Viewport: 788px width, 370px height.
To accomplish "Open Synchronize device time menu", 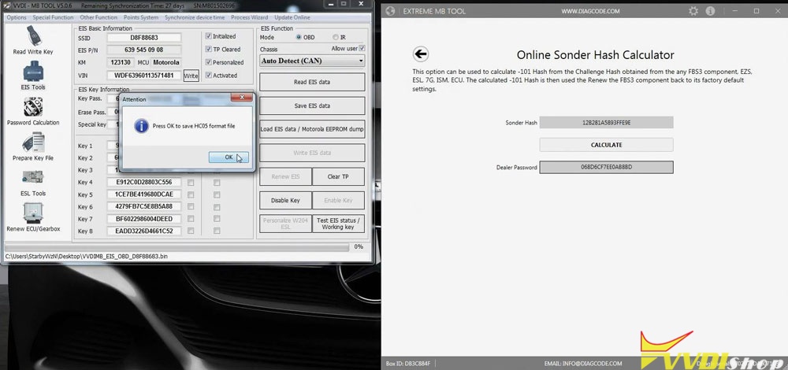I will point(195,17).
